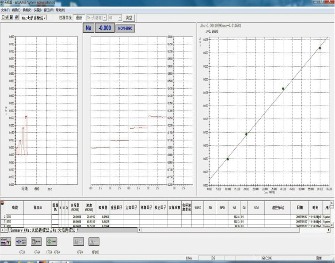
Task: Open the 文件(F) menu
Action: point(5,10)
